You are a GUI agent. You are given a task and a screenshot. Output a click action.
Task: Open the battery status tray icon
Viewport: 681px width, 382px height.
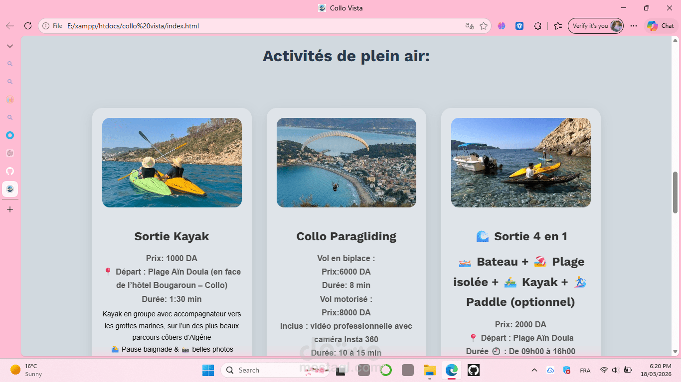[628, 370]
